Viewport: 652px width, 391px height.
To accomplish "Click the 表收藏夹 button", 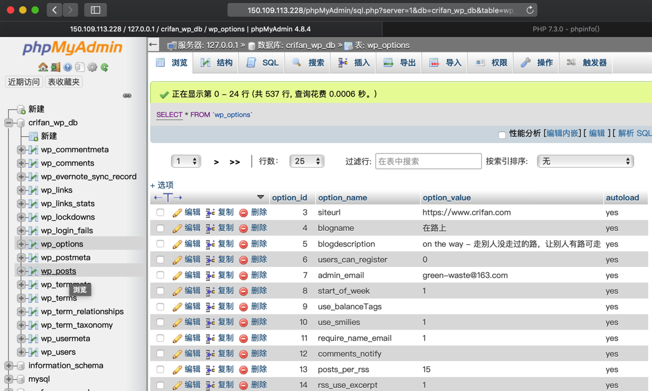I will 64,82.
